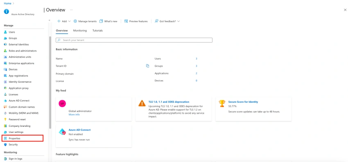Image resolution: width=348 pixels, height=162 pixels.
Task: Open Password reset key icon
Action: point(6,119)
